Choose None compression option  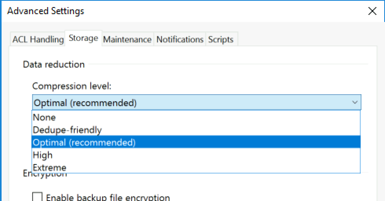click(x=196, y=117)
